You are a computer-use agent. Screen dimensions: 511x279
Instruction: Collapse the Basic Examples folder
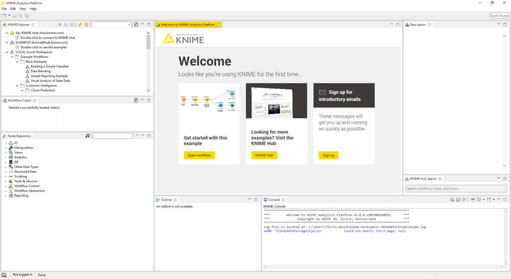17,62
